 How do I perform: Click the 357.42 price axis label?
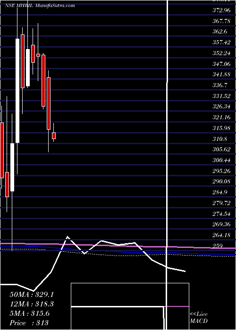point(221,42)
